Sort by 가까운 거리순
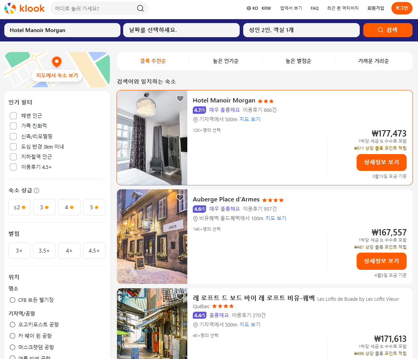Viewport: 418px width, 359px height. (373, 61)
